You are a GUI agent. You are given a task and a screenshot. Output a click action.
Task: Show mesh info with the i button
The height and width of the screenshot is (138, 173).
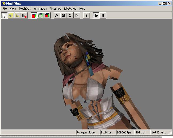[86, 15]
